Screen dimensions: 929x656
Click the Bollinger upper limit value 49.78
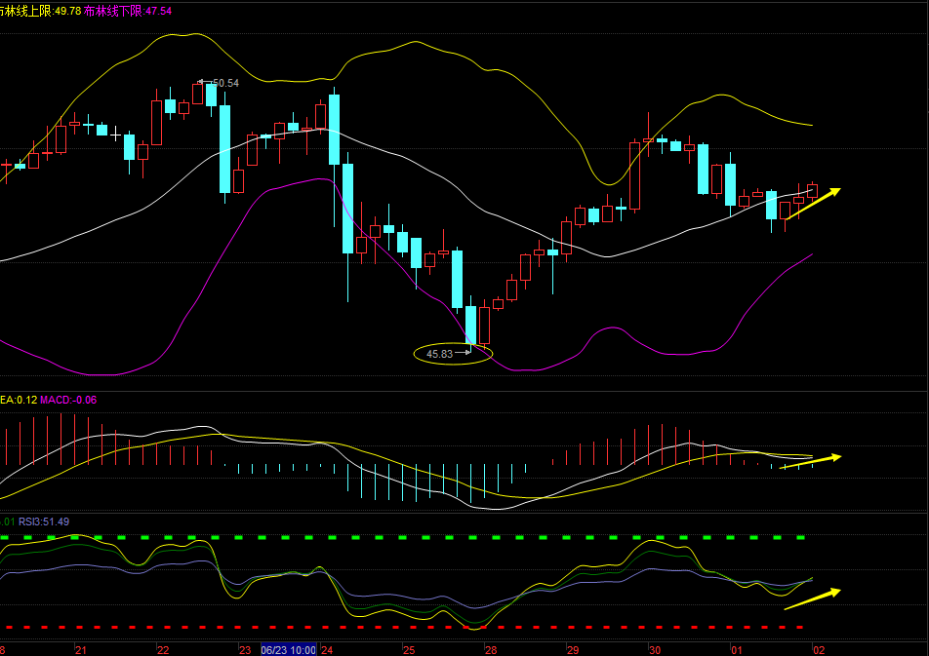pos(68,11)
